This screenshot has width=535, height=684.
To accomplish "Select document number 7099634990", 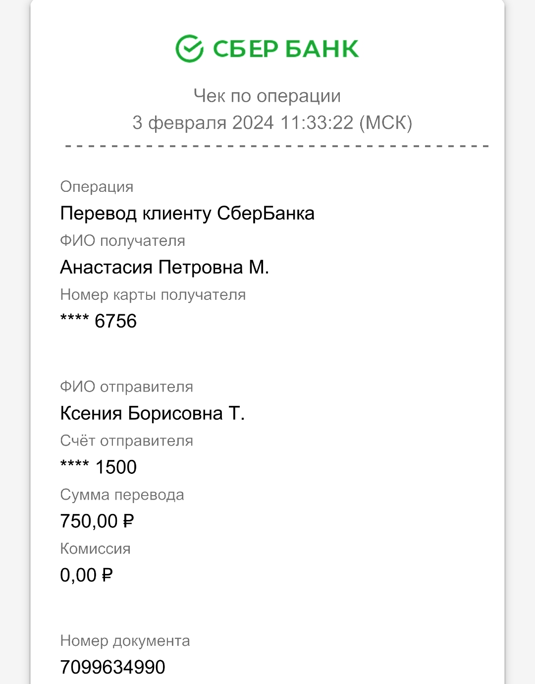I will (x=112, y=668).
